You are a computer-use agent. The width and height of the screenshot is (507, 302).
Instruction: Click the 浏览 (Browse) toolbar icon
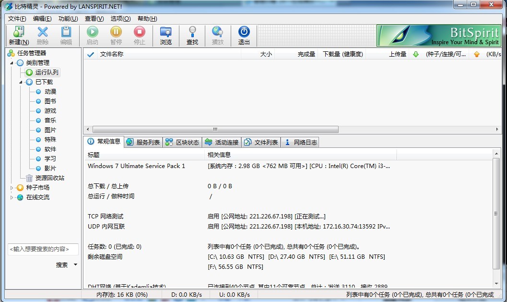coord(166,32)
